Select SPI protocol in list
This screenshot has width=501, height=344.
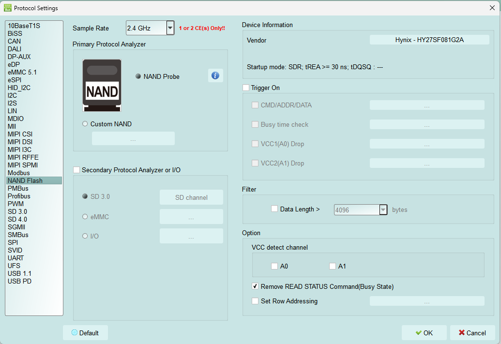tap(34, 242)
